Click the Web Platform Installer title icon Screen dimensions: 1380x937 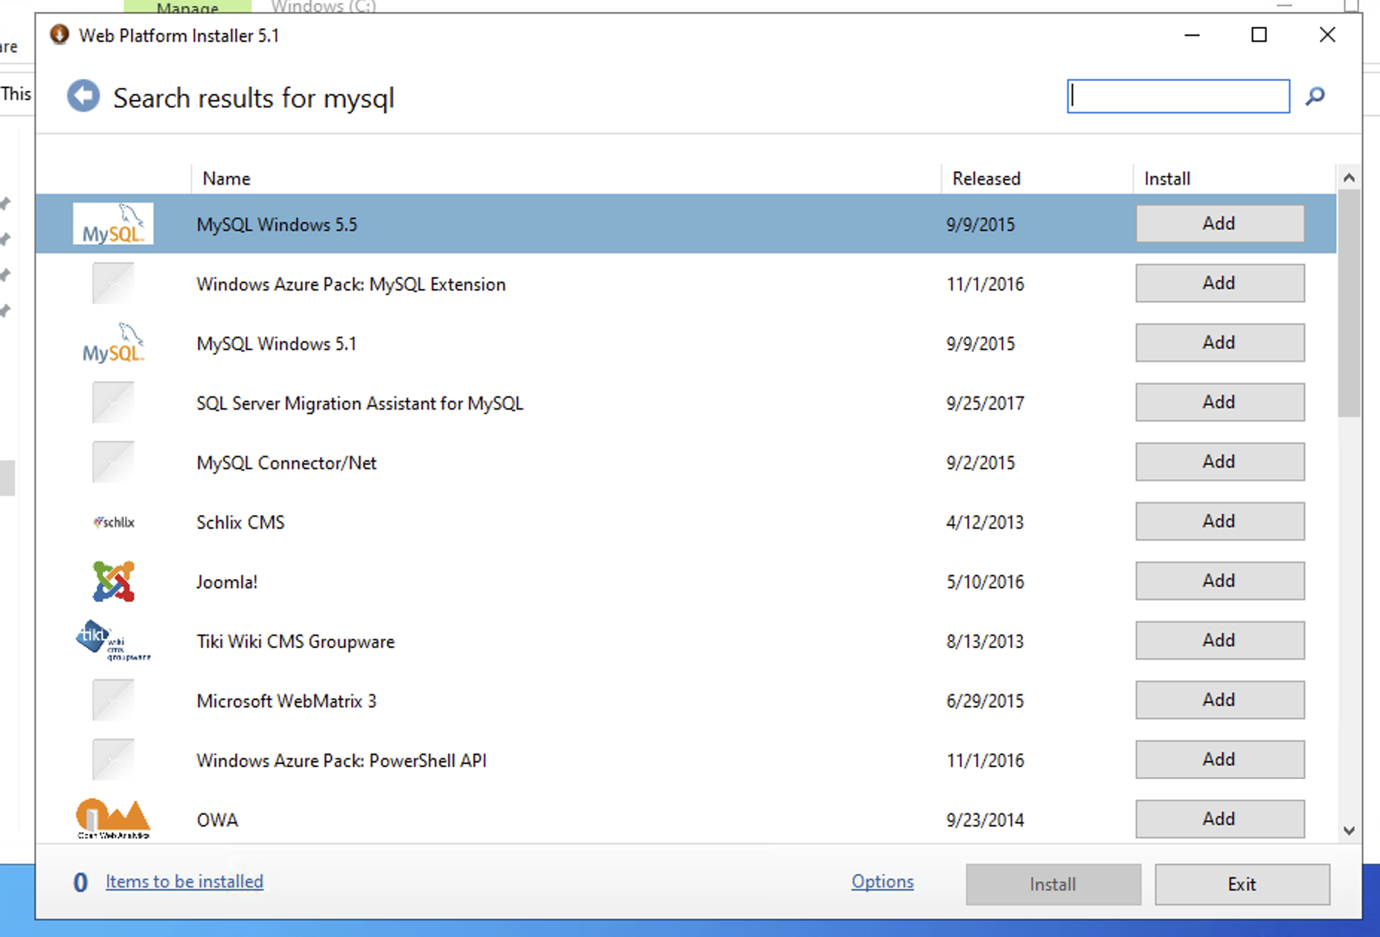60,35
